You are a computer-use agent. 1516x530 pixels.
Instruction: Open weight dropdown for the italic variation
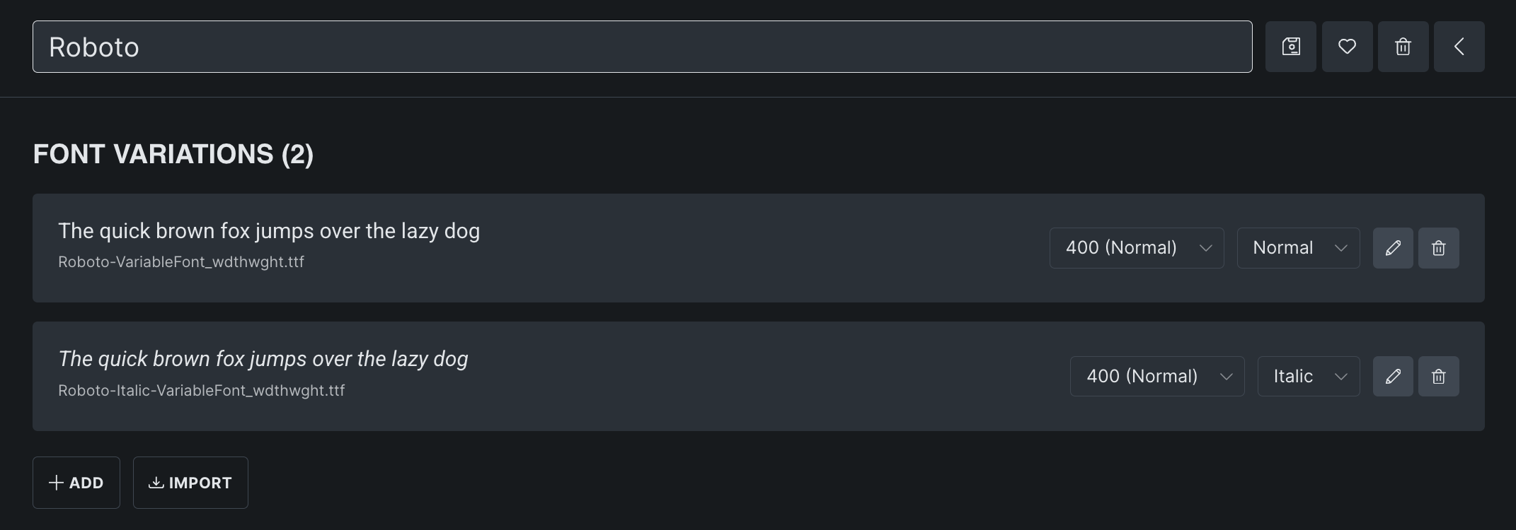pyautogui.click(x=1157, y=377)
